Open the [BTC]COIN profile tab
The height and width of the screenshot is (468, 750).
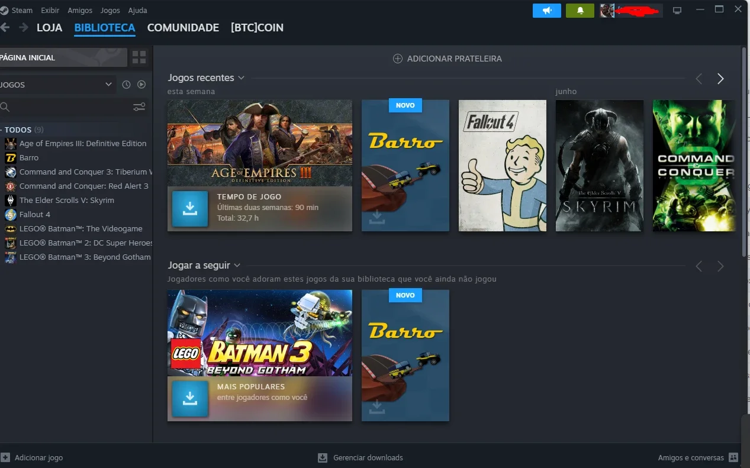tap(257, 28)
